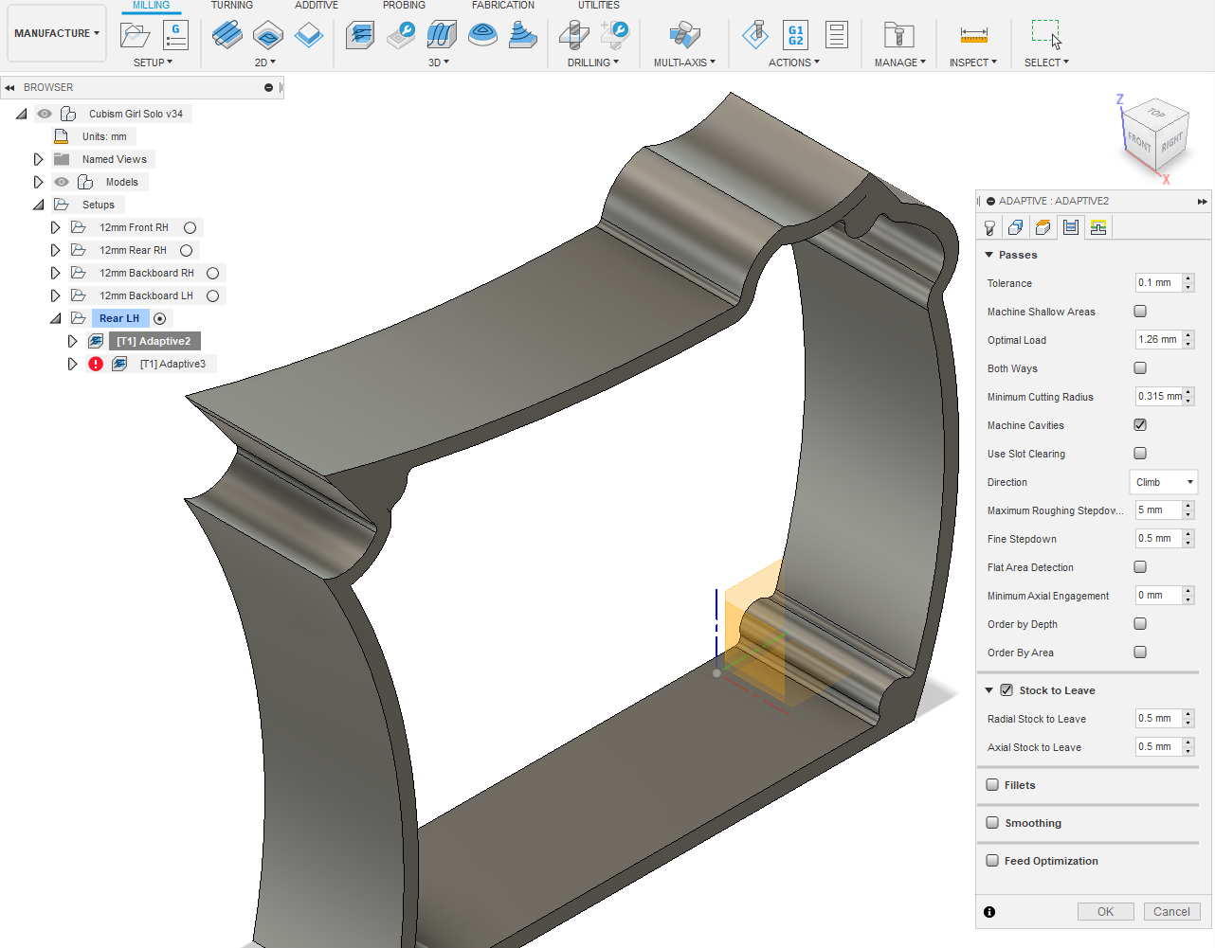Open the Tool tab in Adaptive dialog

coord(989,227)
